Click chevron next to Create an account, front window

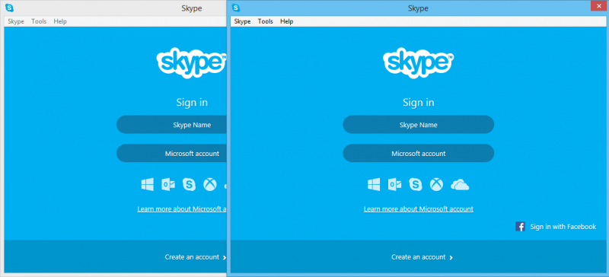(x=451, y=257)
